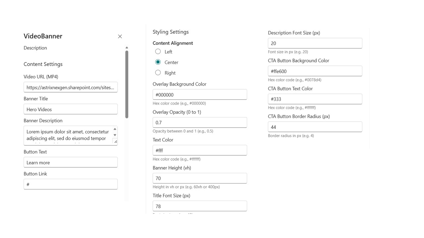Click inside the Banner Description textarea
Image resolution: width=424 pixels, height=238 pixels.
click(68, 135)
